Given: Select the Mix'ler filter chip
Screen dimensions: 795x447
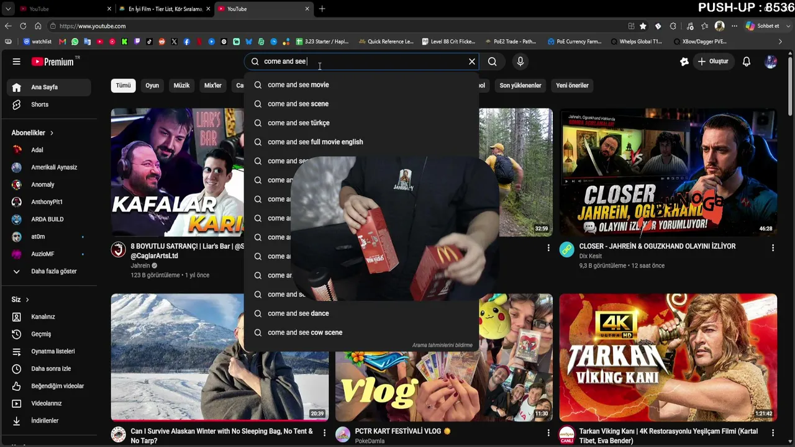Looking at the screenshot, I should 213,86.
